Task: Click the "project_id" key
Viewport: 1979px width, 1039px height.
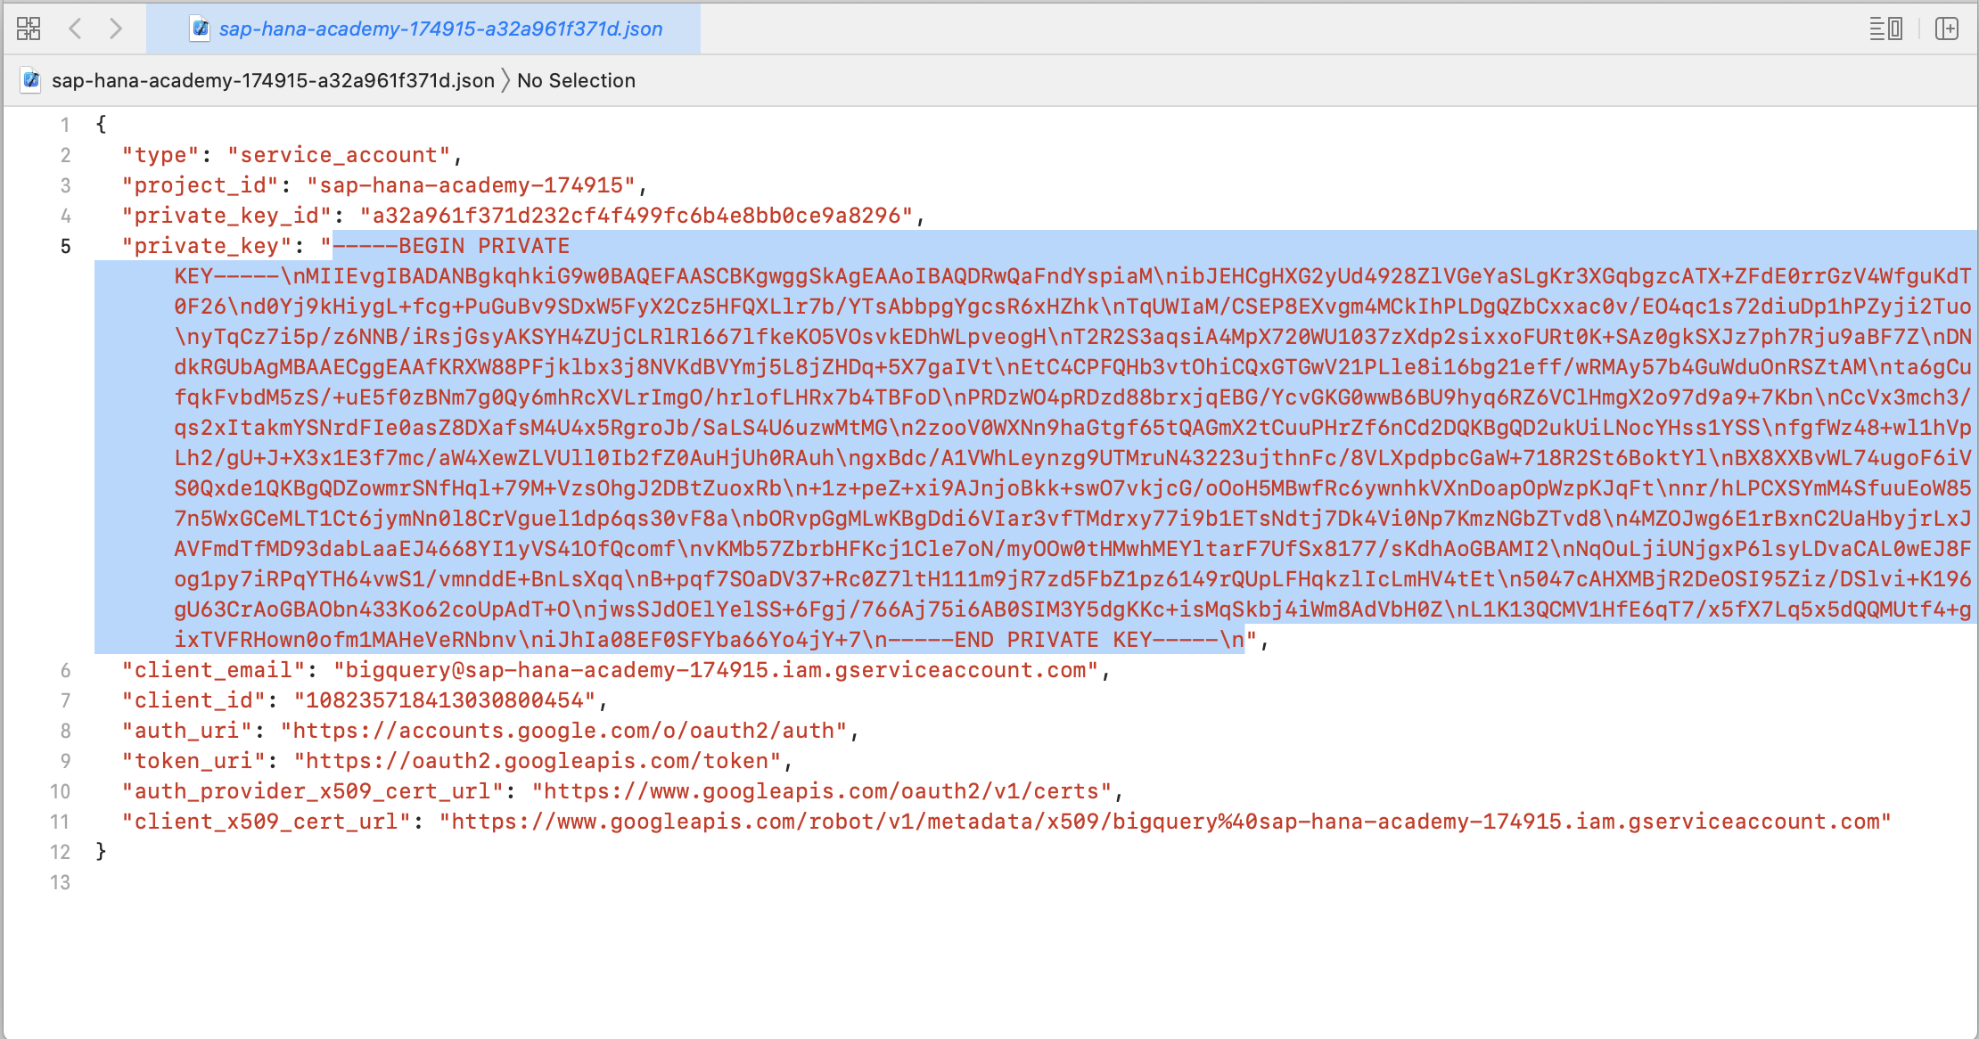Action: click(x=201, y=185)
